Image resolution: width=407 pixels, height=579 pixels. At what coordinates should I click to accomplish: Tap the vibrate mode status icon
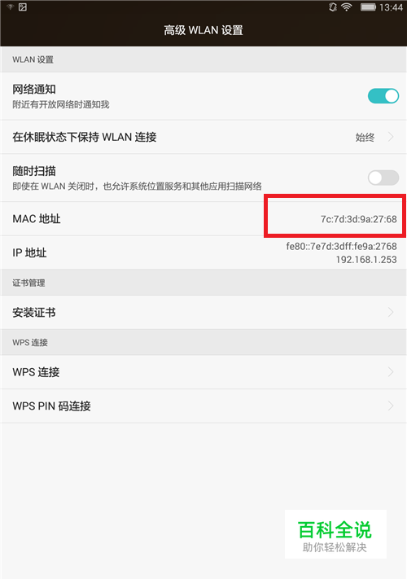click(x=333, y=7)
